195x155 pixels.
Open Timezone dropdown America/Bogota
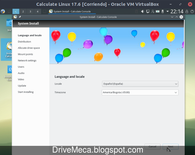pyautogui.click(x=140, y=92)
